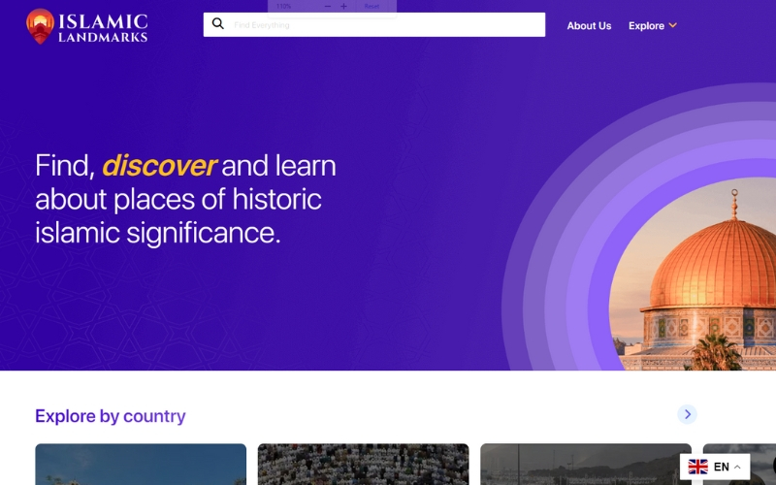Image resolution: width=776 pixels, height=485 pixels.
Task: Open the EN language selector caret
Action: (x=737, y=467)
